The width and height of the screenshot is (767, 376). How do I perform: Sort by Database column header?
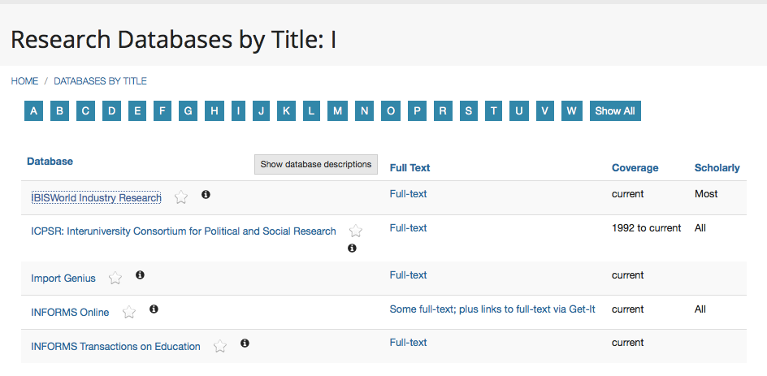pyautogui.click(x=50, y=162)
